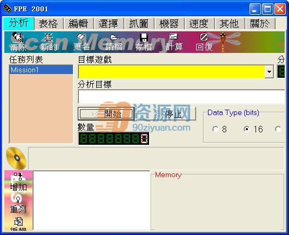Click the gold CD disc icon
Screen dimensions: 289x235
[x=16, y=158]
